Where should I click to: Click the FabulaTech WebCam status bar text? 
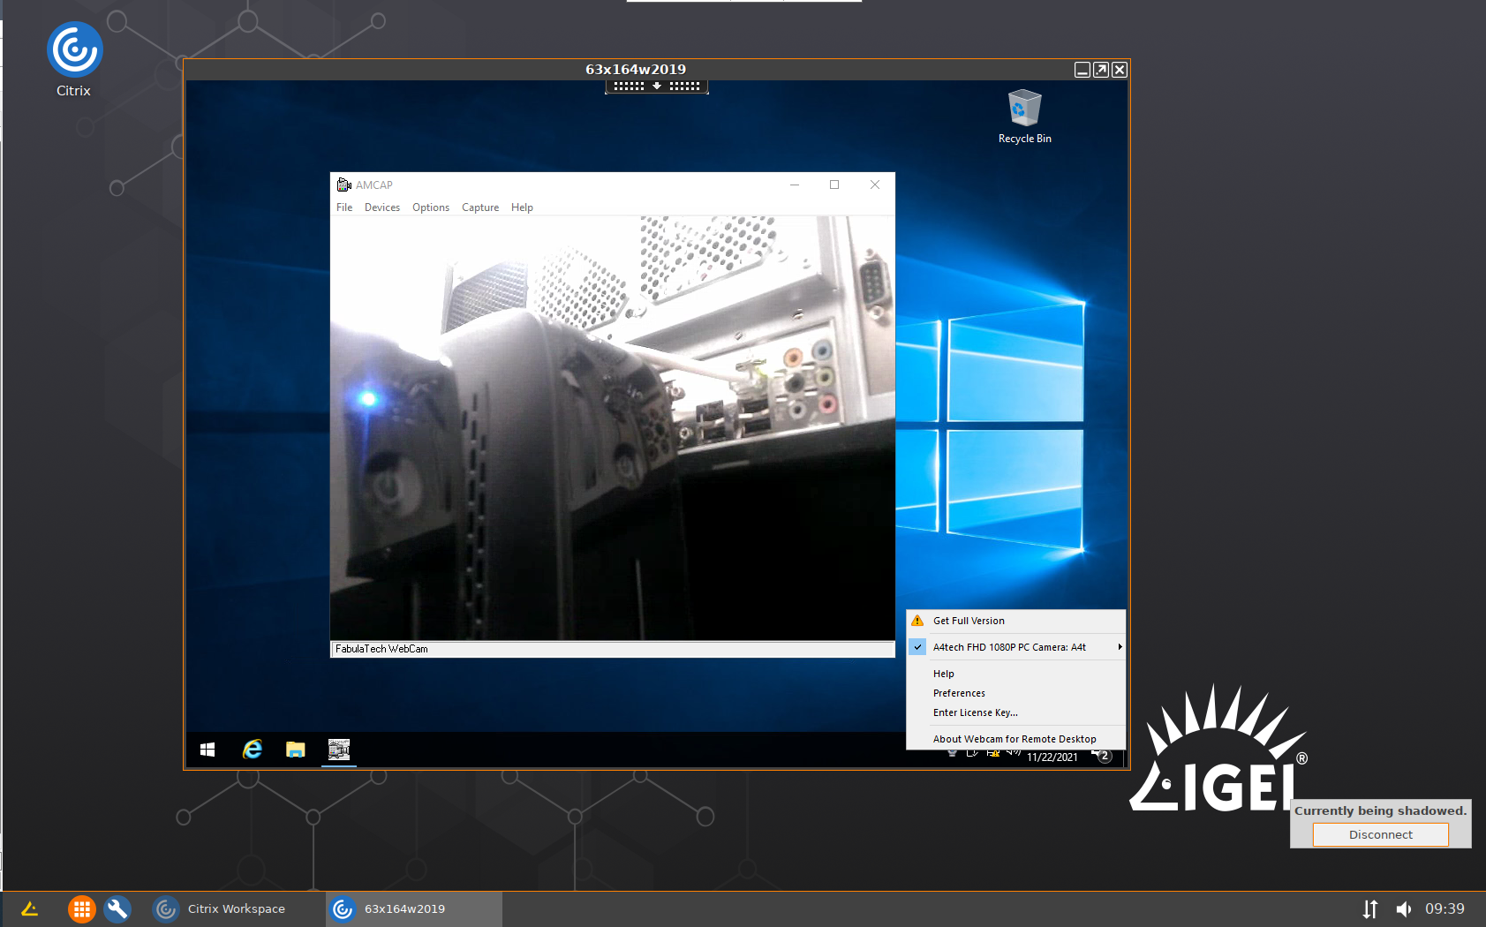point(381,649)
